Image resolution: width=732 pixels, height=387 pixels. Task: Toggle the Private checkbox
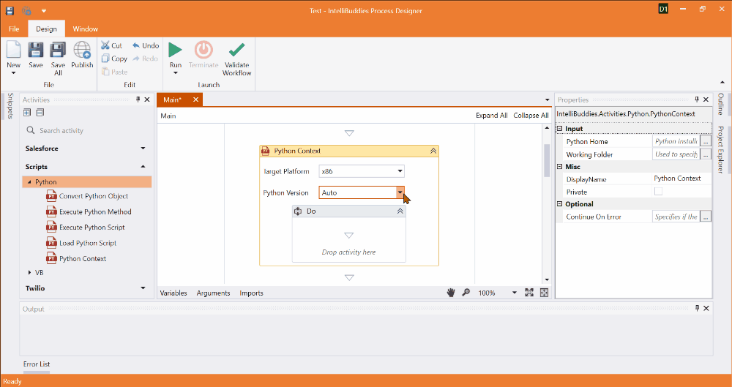(x=658, y=192)
